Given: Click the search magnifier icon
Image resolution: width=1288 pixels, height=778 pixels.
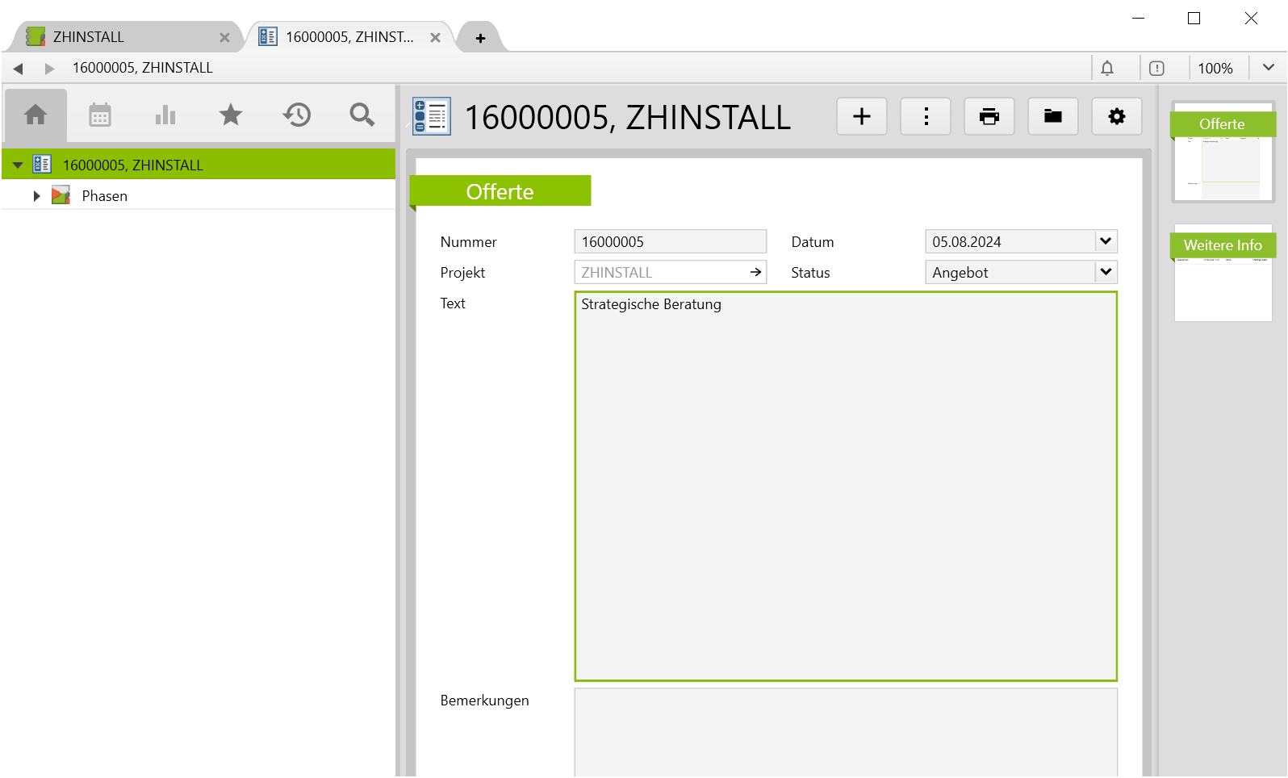Looking at the screenshot, I should 362,115.
